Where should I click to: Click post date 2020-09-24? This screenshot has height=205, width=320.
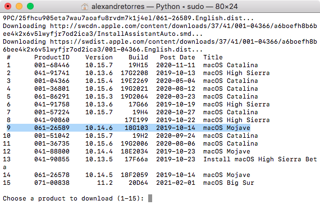(x=176, y=136)
